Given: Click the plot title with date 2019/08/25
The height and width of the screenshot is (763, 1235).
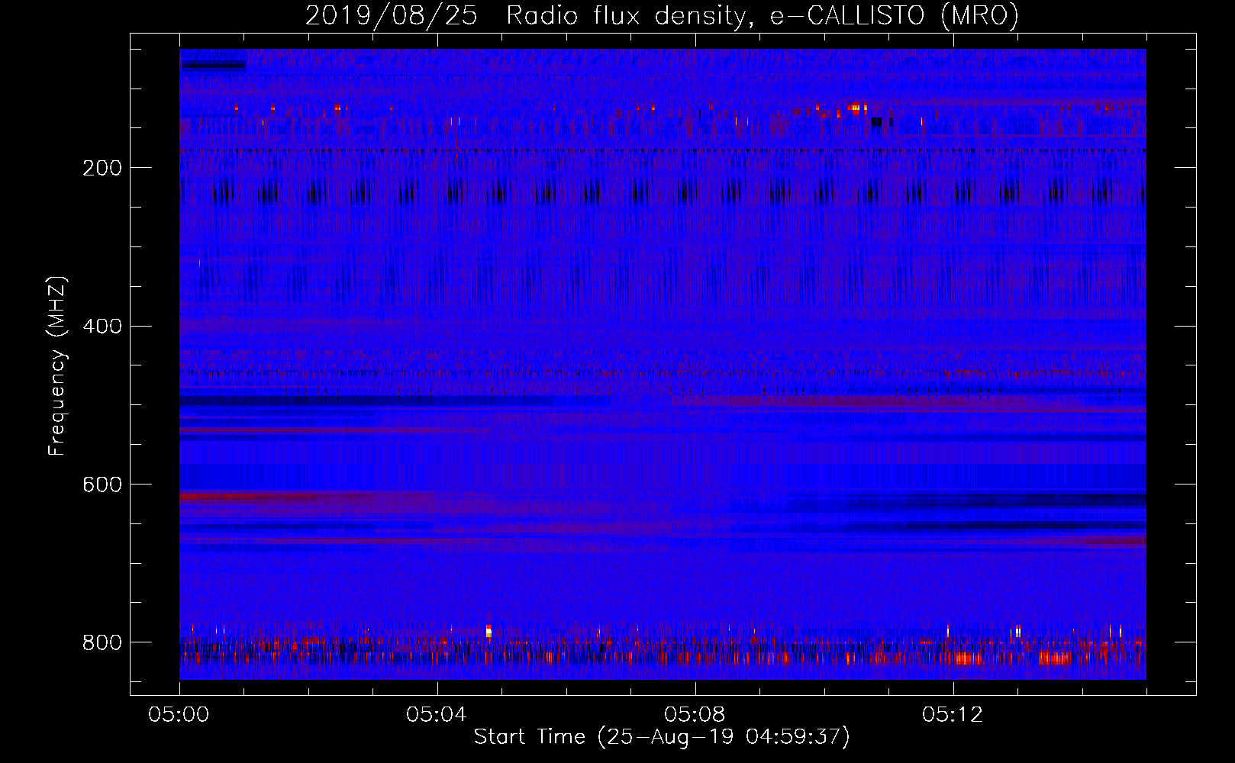Looking at the screenshot, I should click(x=662, y=15).
